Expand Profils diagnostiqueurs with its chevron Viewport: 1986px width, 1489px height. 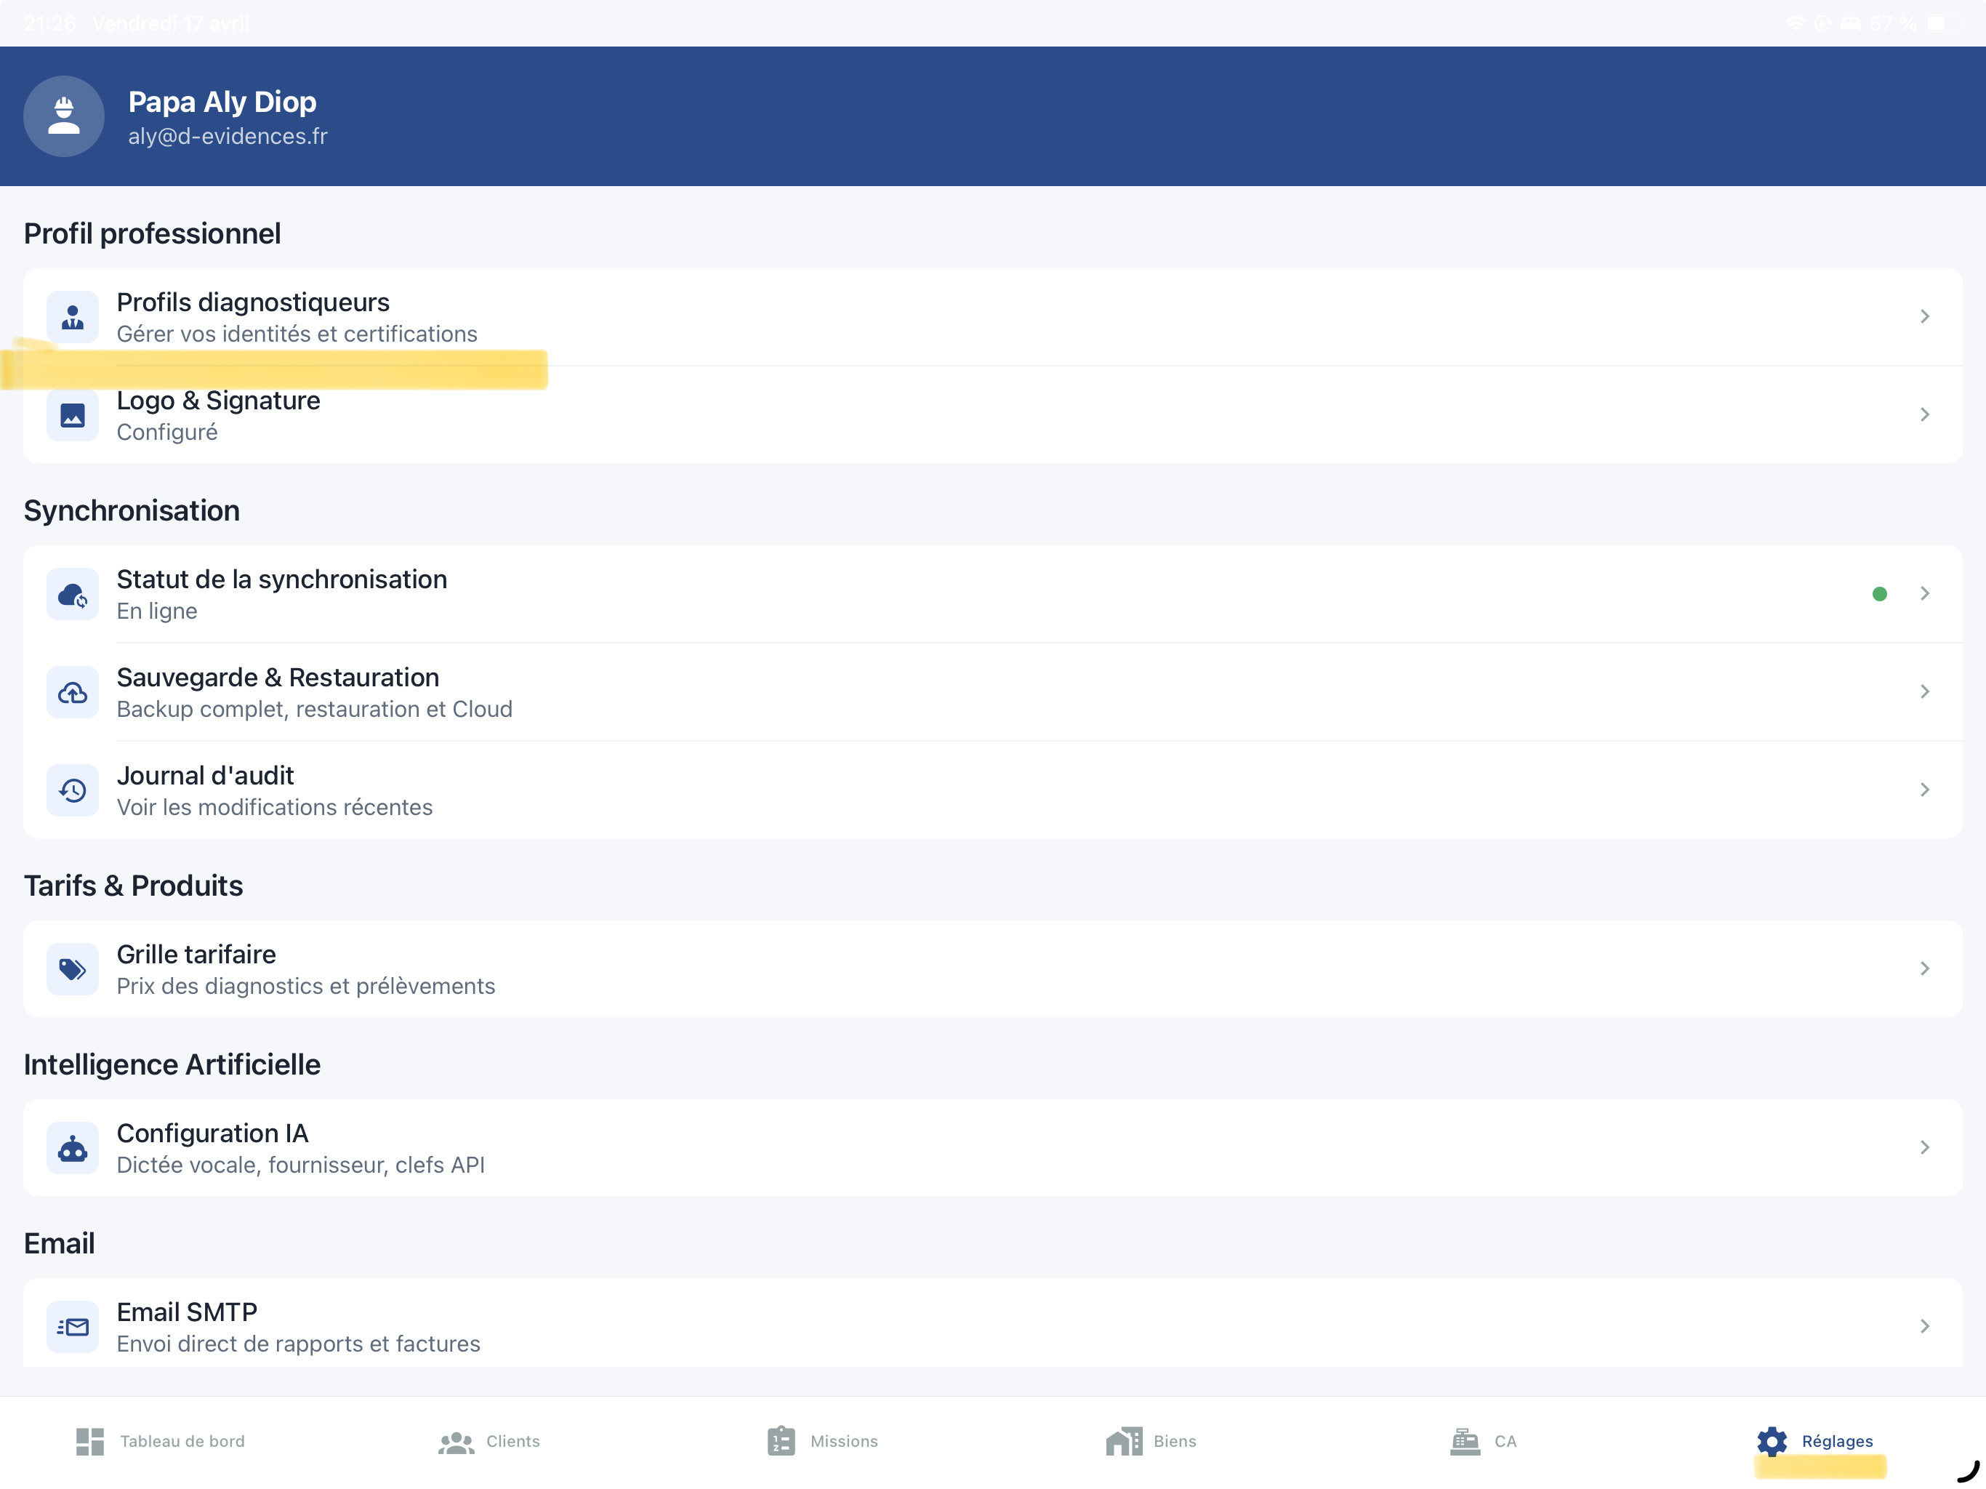[1924, 317]
